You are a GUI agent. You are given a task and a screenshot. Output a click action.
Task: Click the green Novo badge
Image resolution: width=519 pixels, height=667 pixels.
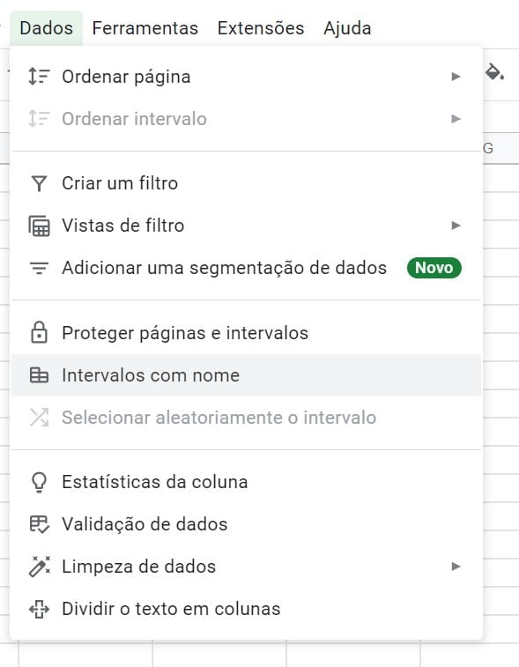(x=434, y=268)
